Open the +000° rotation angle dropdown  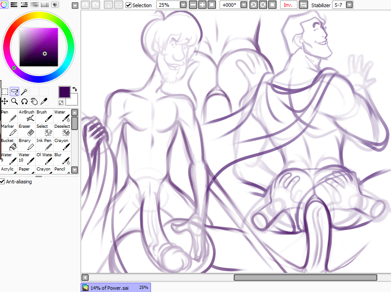tap(244, 5)
